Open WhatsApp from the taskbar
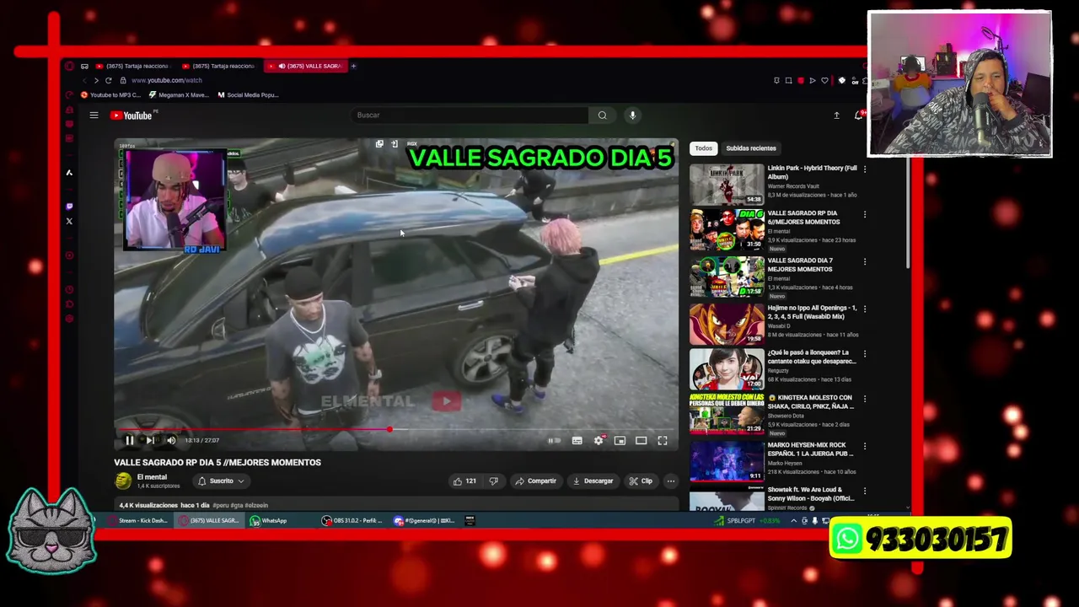 (270, 521)
